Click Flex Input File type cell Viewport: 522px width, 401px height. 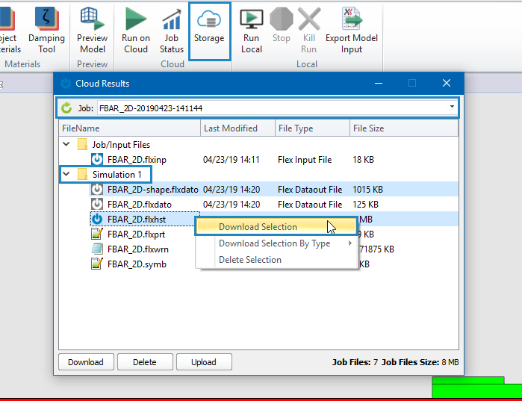305,160
